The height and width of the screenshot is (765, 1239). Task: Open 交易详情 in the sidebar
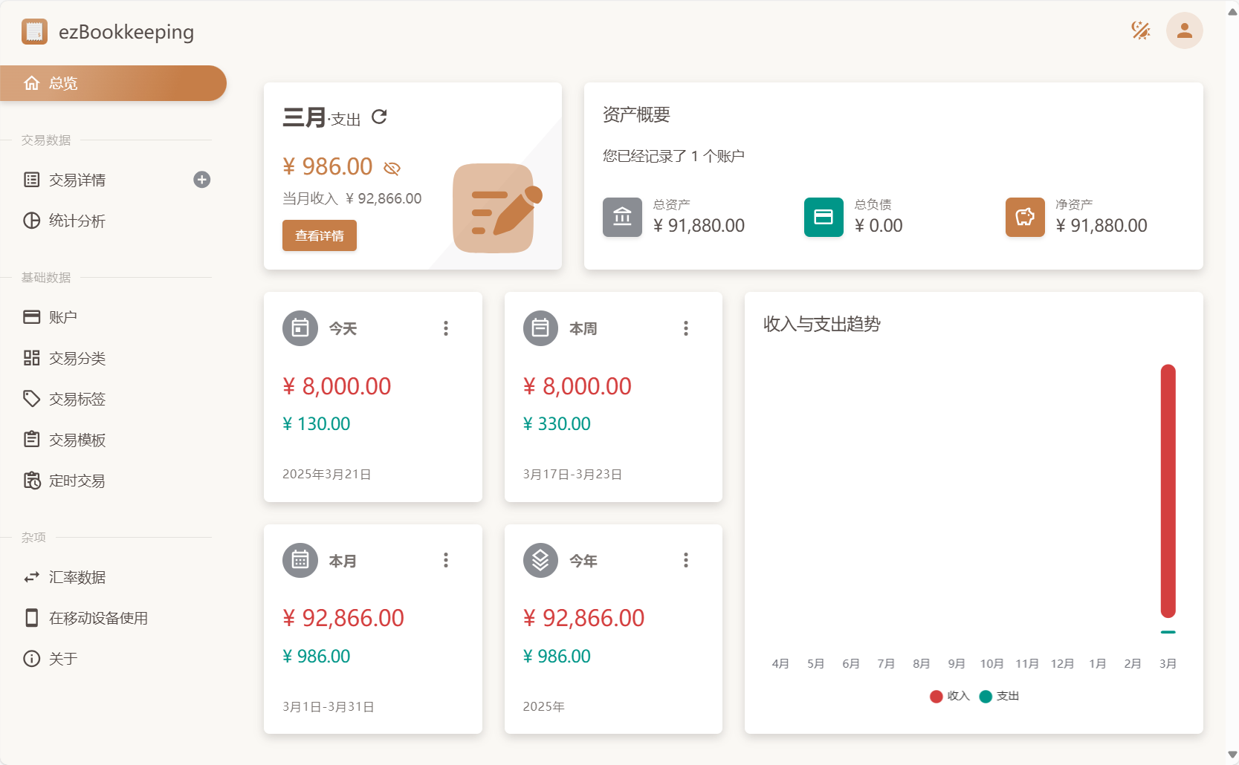(77, 180)
